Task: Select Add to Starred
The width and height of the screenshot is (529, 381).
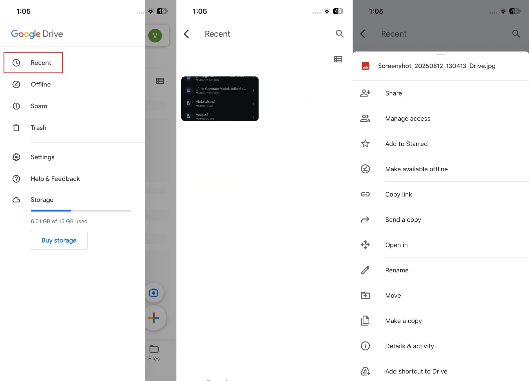Action: coord(441,144)
